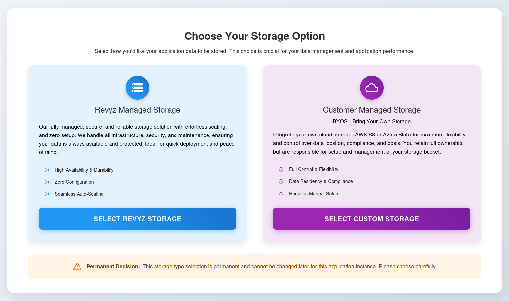The height and width of the screenshot is (301, 509).
Task: Click the Customer Managed Storage title
Action: click(x=371, y=110)
